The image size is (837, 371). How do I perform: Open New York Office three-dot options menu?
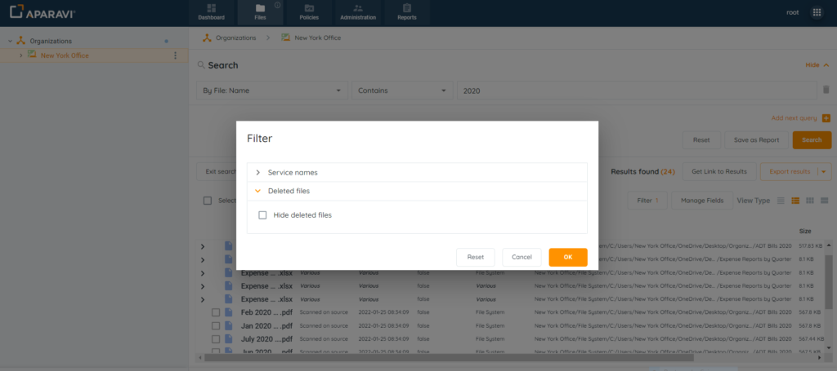[175, 55]
